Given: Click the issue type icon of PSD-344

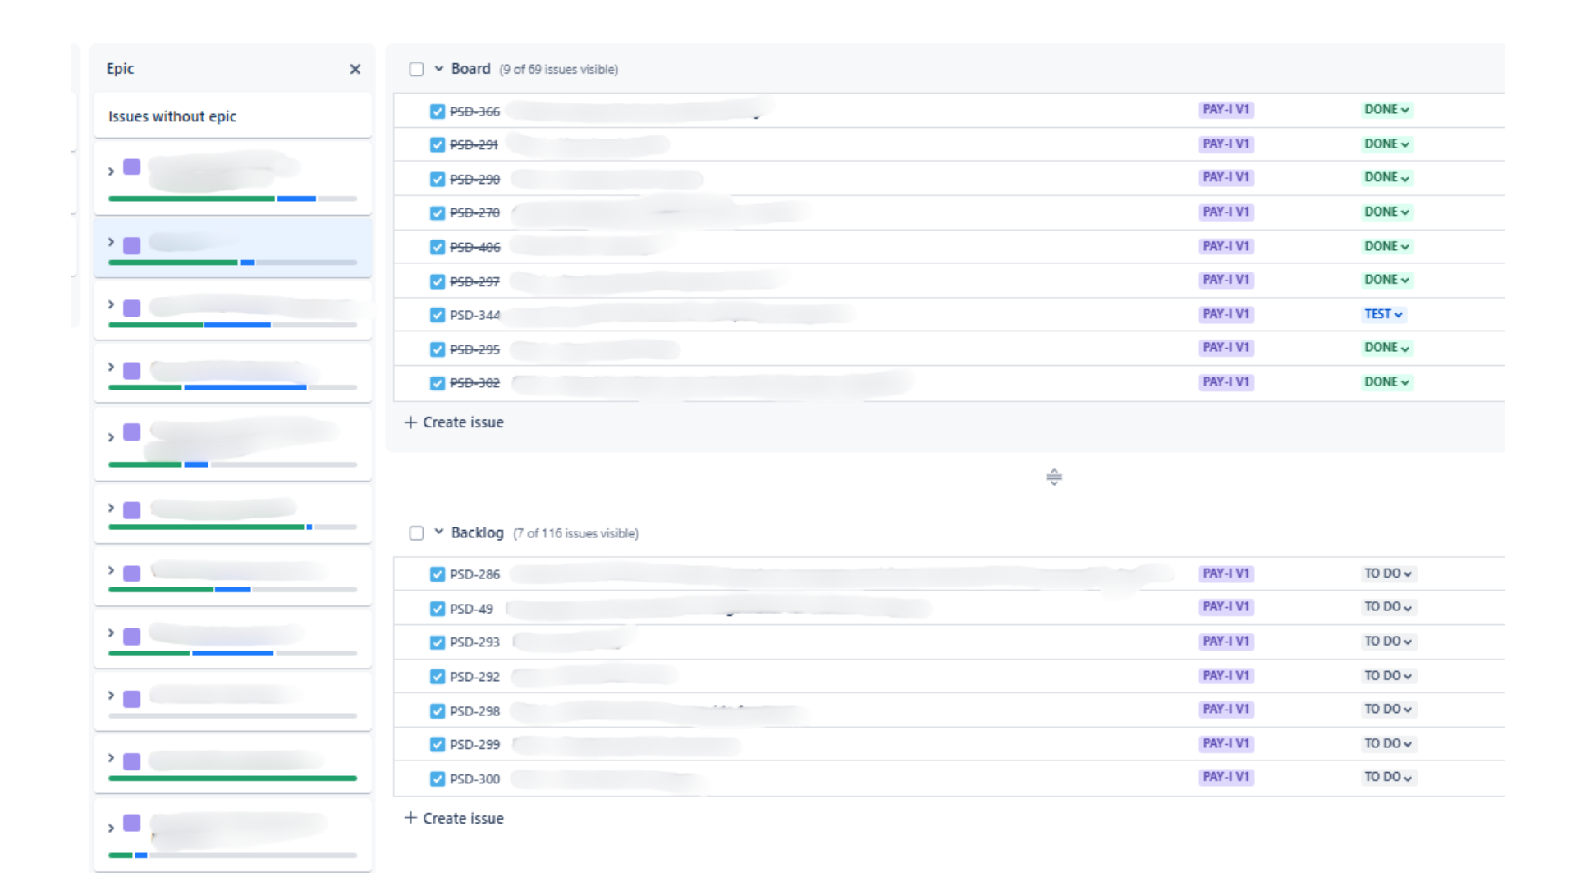Looking at the screenshot, I should 438,315.
